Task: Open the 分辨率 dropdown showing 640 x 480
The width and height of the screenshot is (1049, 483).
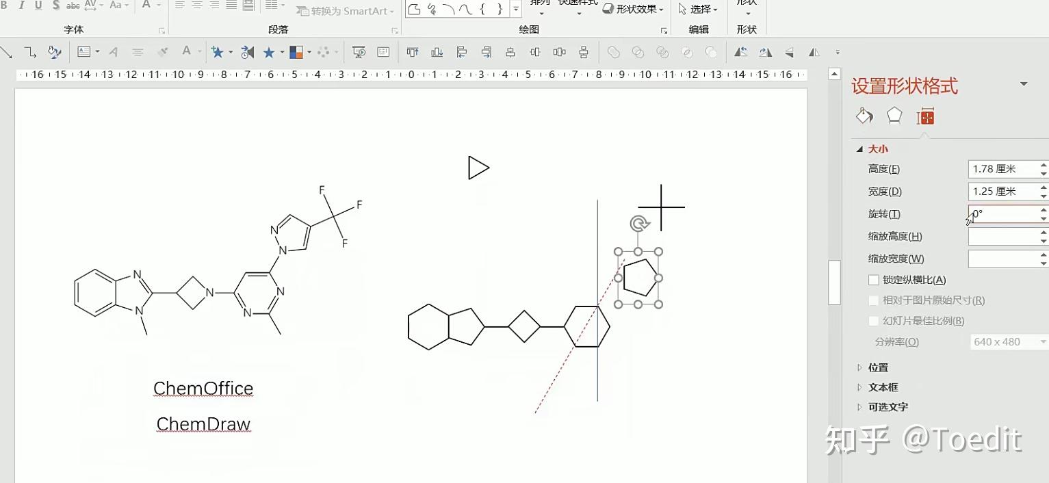Action: pyautogui.click(x=1008, y=341)
